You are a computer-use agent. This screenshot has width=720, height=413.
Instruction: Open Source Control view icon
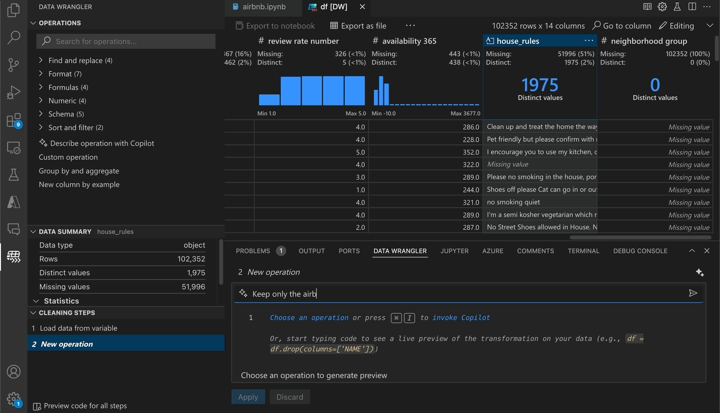click(14, 65)
